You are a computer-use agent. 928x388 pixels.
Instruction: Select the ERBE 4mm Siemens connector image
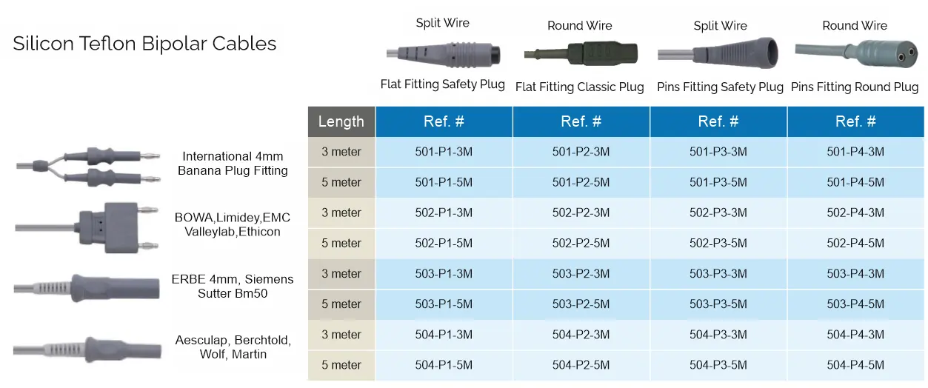pos(89,286)
